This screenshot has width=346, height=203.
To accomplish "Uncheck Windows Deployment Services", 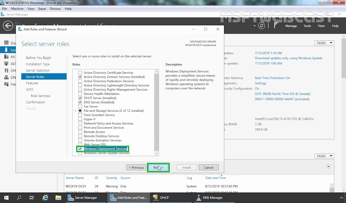I will 80,149.
